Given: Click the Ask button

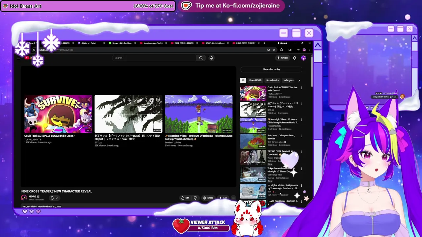Looking at the screenshot, I should (223, 198).
